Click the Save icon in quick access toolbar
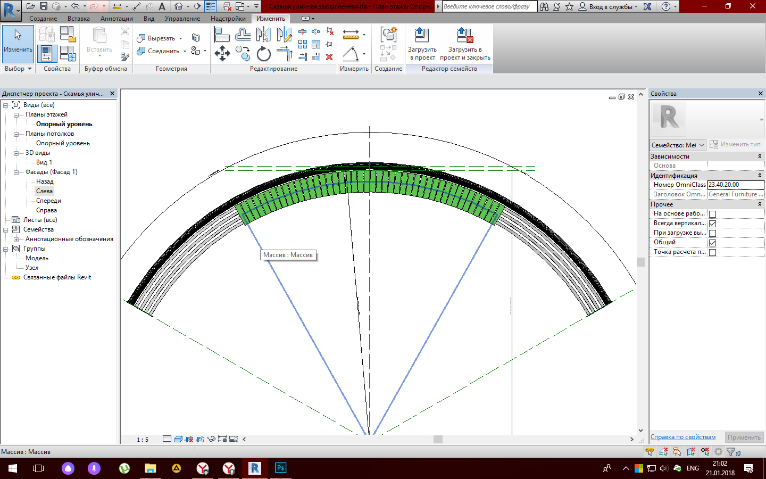766x479 pixels. tap(44, 6)
